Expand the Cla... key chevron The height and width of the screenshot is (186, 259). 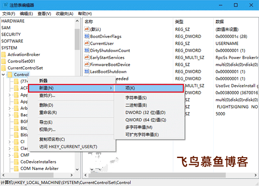point(9,149)
